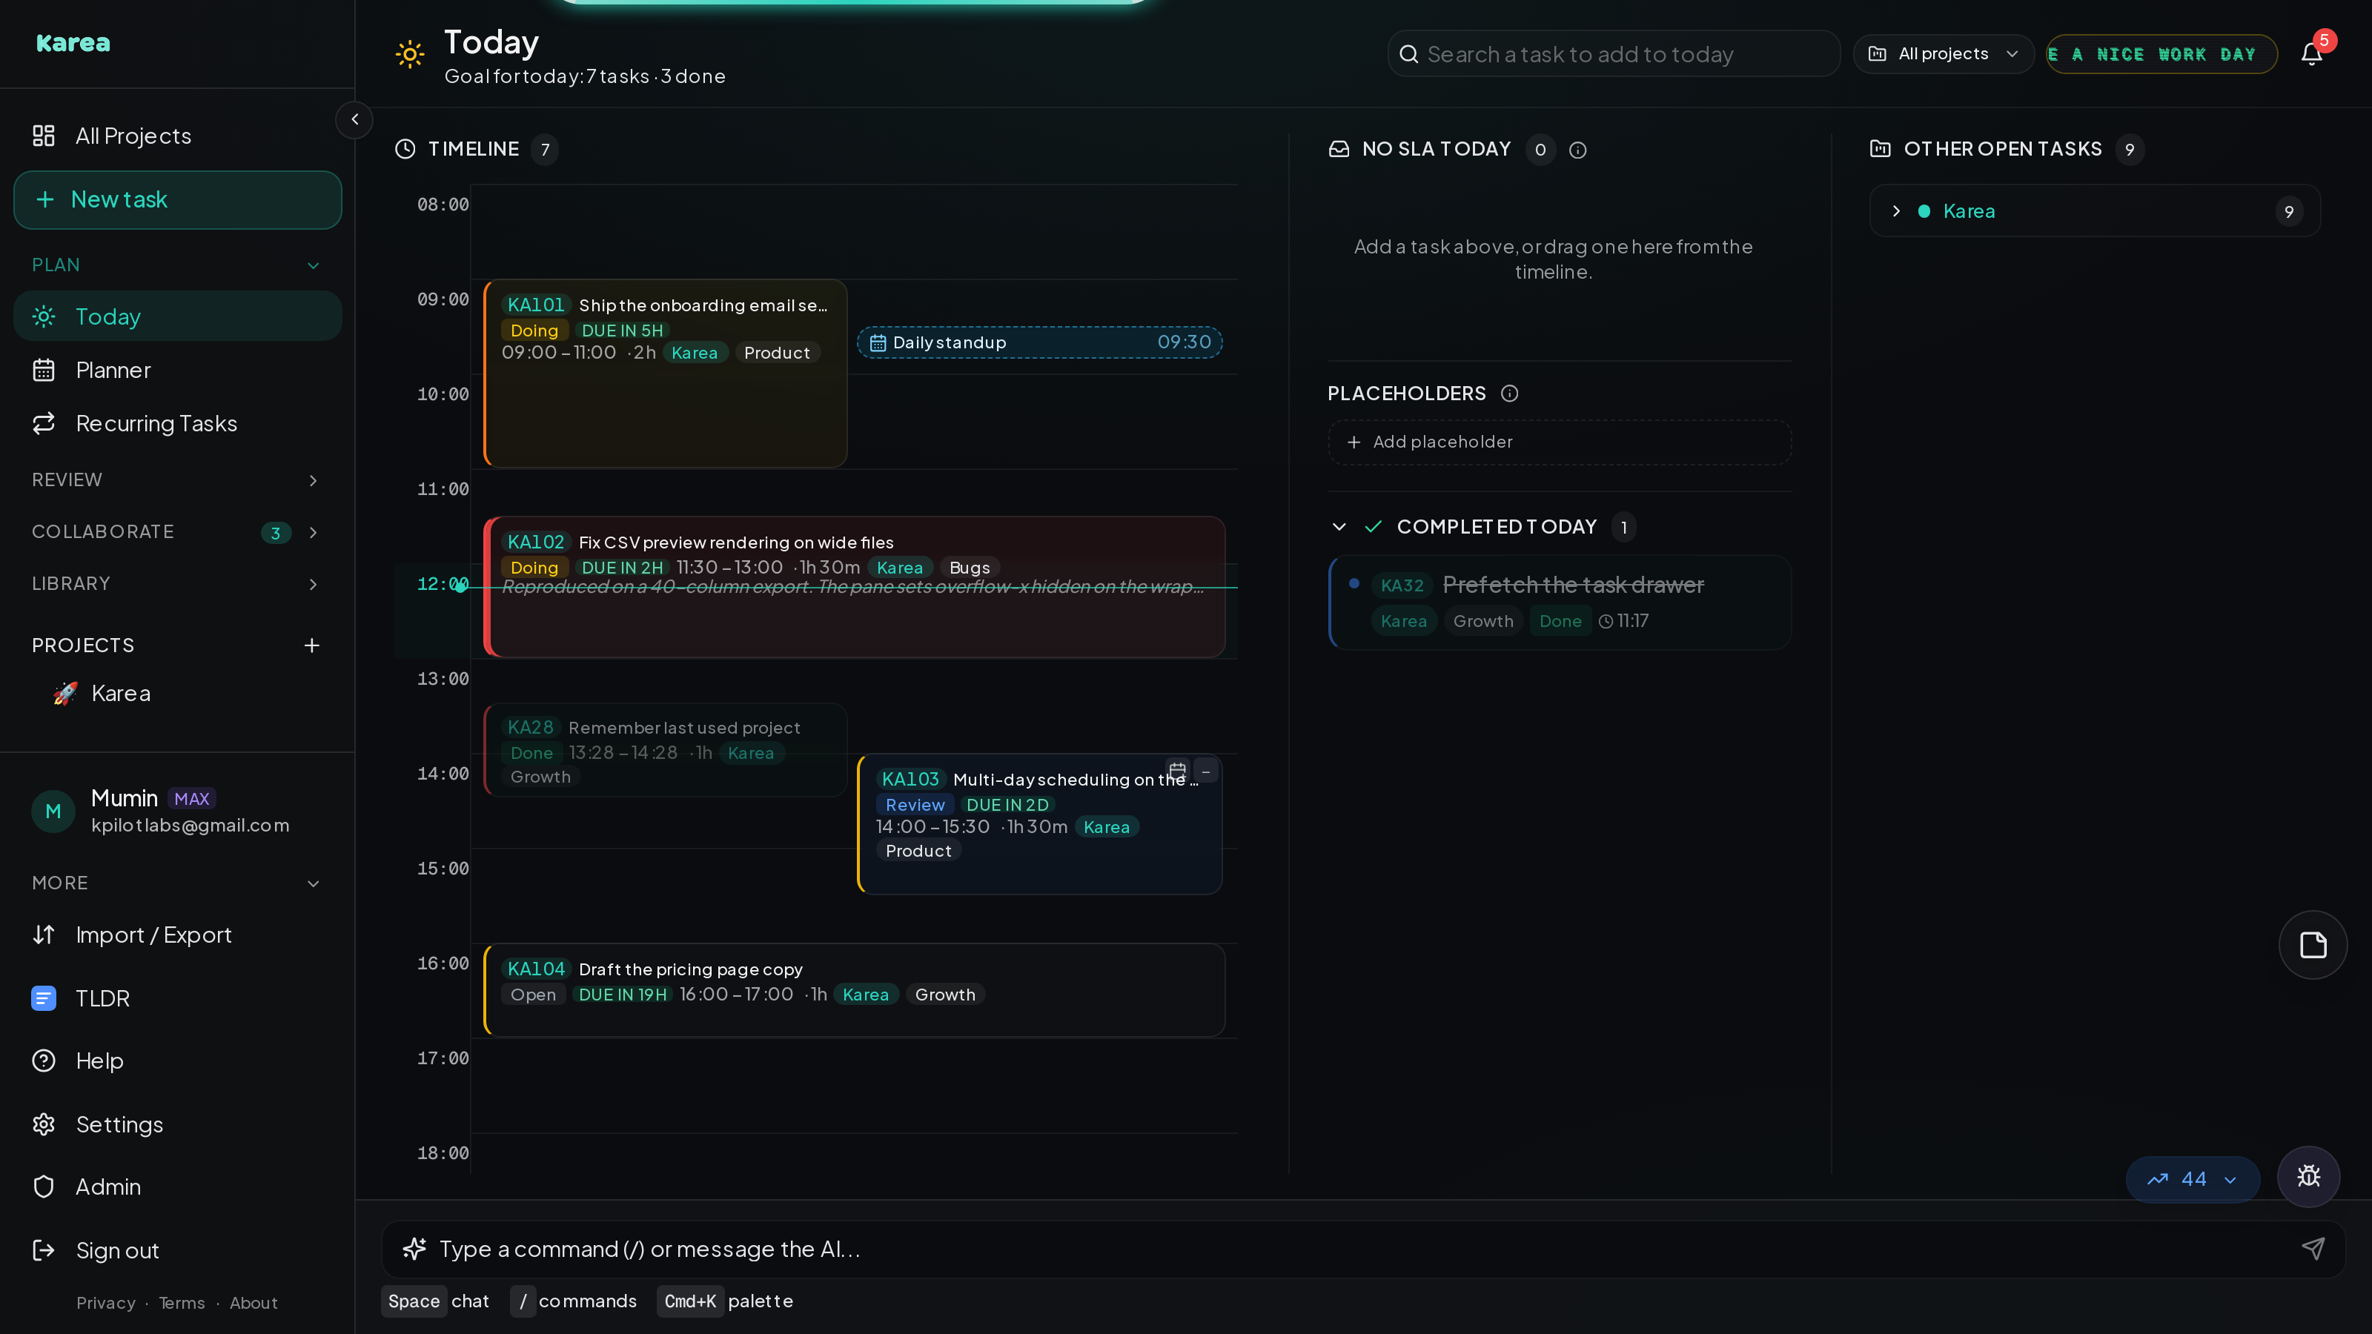Expand the Karea group in other tasks
Screen dimensions: 2372x1334
pyautogui.click(x=1896, y=210)
